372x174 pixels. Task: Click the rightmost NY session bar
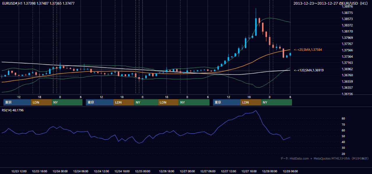[x=277, y=102]
